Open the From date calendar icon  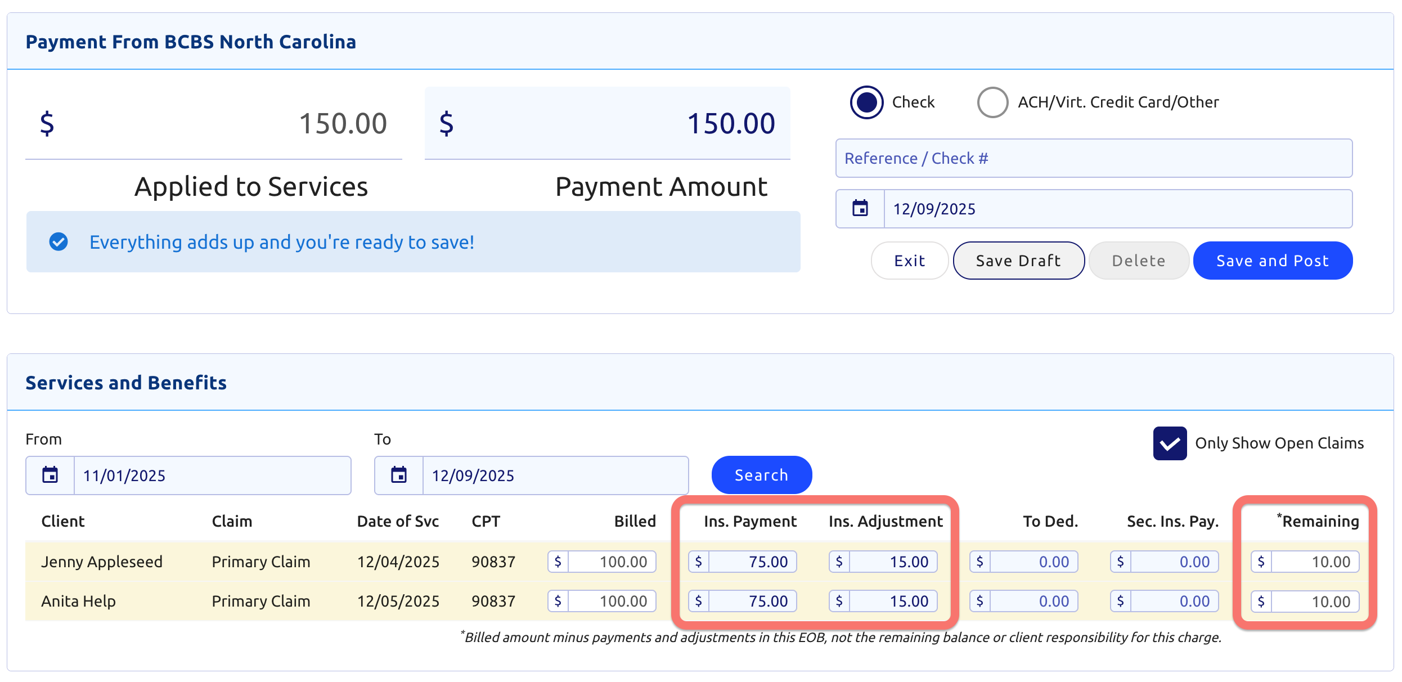[x=50, y=475]
